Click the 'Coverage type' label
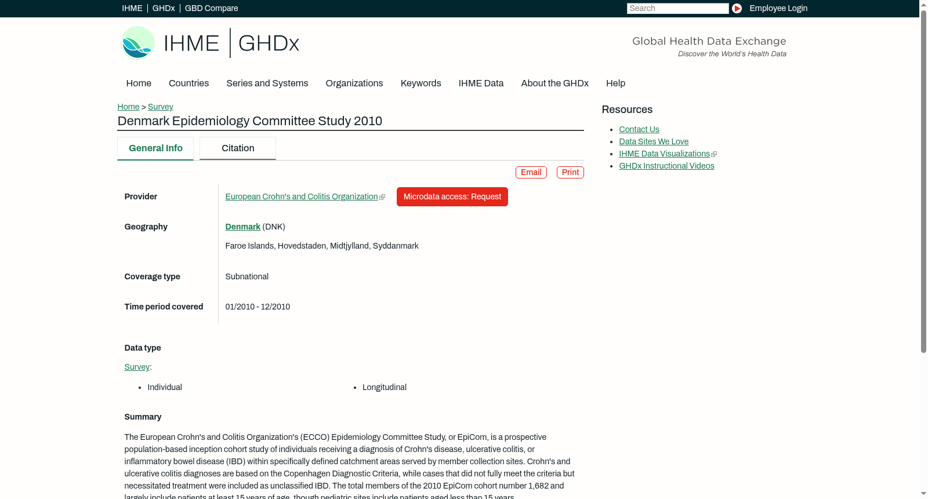928x499 pixels. (x=152, y=276)
